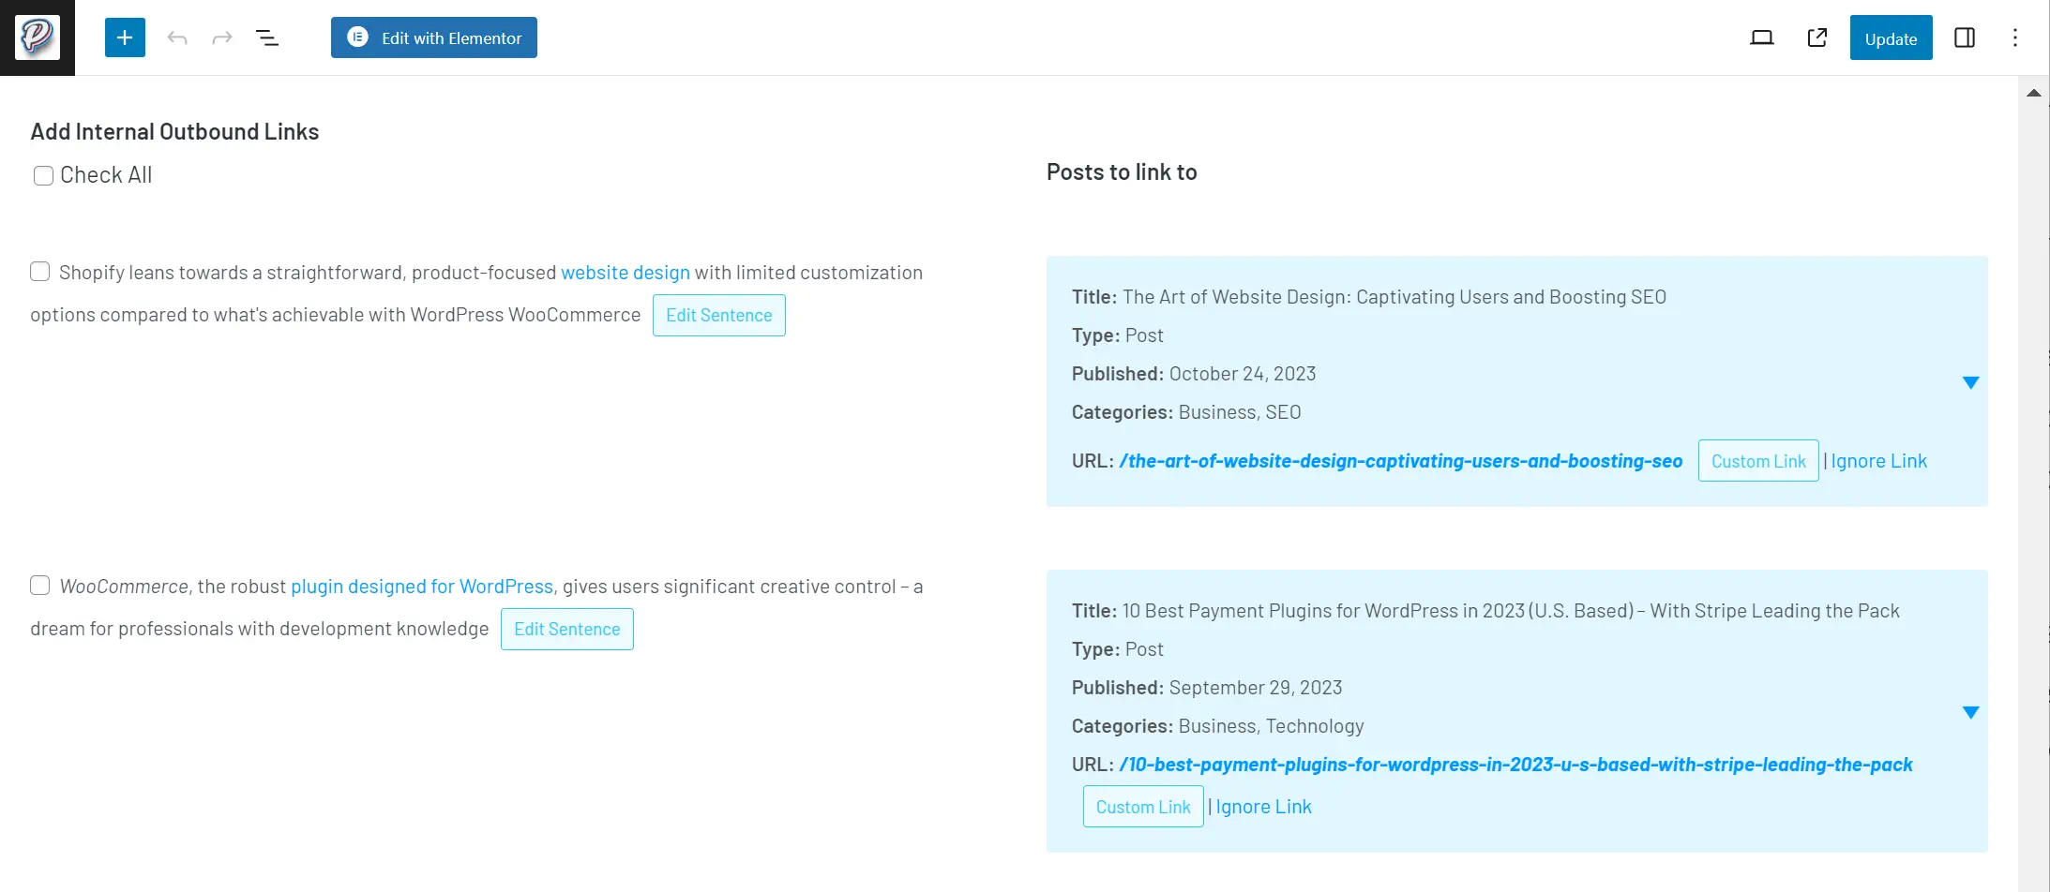Click the Update button

pyautogui.click(x=1891, y=37)
